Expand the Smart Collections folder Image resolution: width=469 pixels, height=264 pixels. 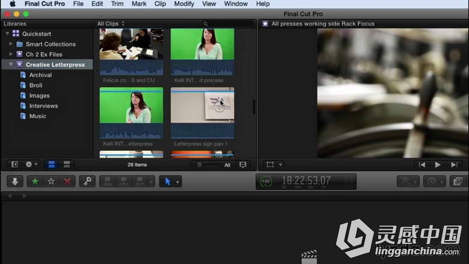coord(11,44)
